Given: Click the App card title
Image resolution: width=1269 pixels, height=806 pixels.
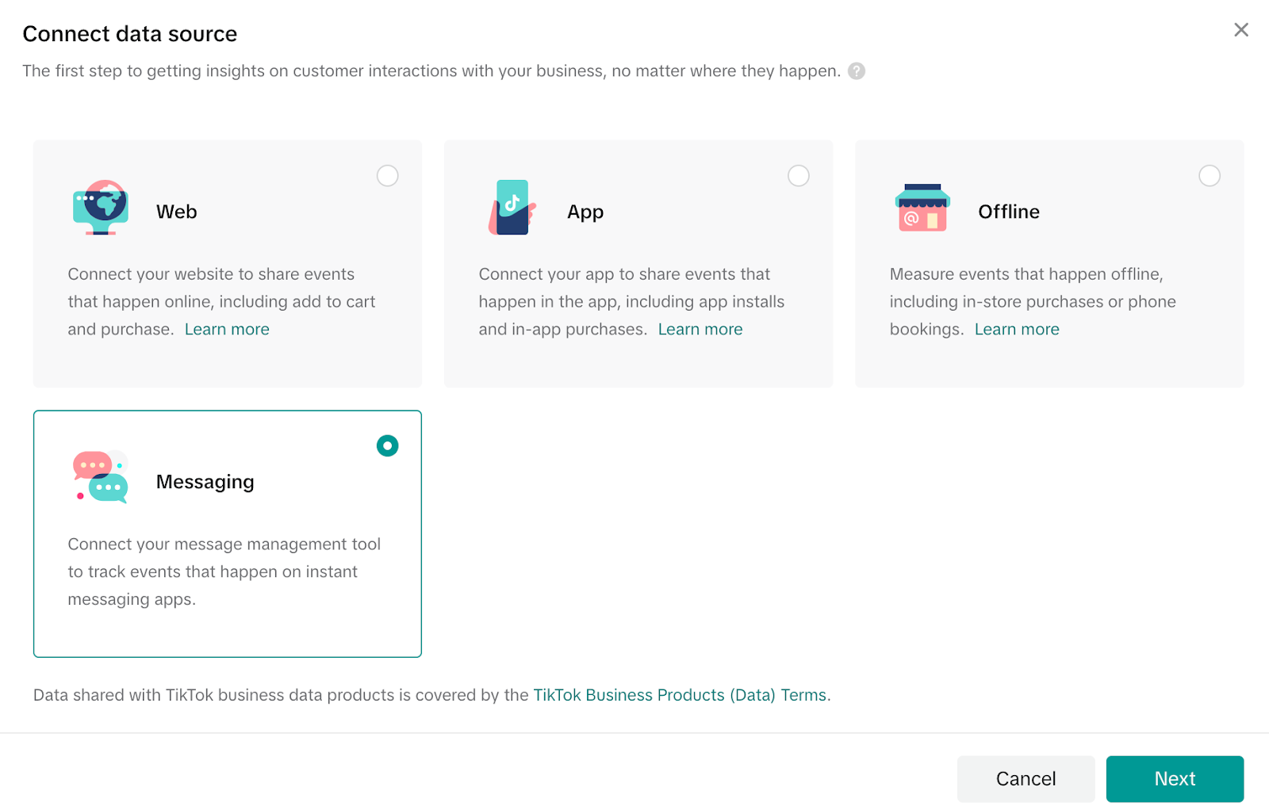Looking at the screenshot, I should point(585,212).
